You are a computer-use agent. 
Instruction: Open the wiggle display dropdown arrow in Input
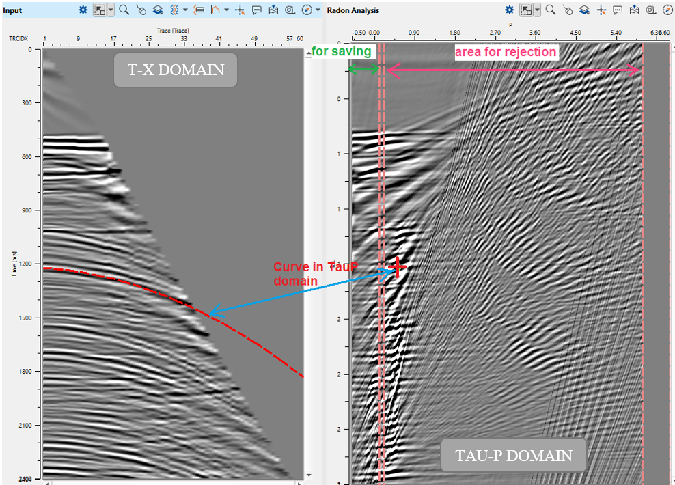point(185,10)
